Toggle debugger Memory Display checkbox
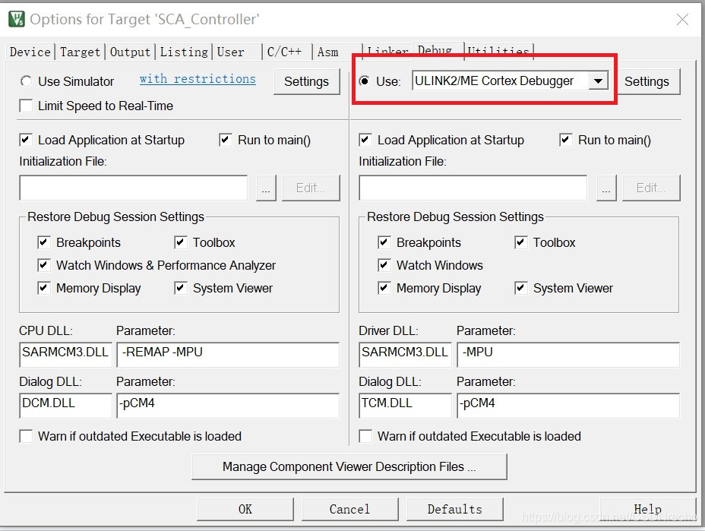705x531 pixels. pos(384,288)
